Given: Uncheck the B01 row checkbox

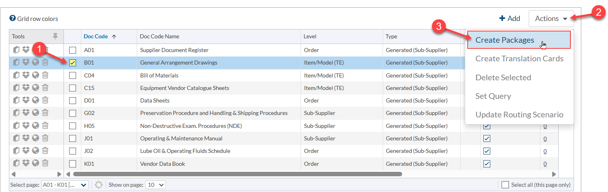Looking at the screenshot, I should [72, 63].
